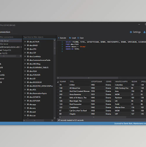Click the WHERE Genre clause in editor
This screenshot has height=147, width=146.
(76, 47)
